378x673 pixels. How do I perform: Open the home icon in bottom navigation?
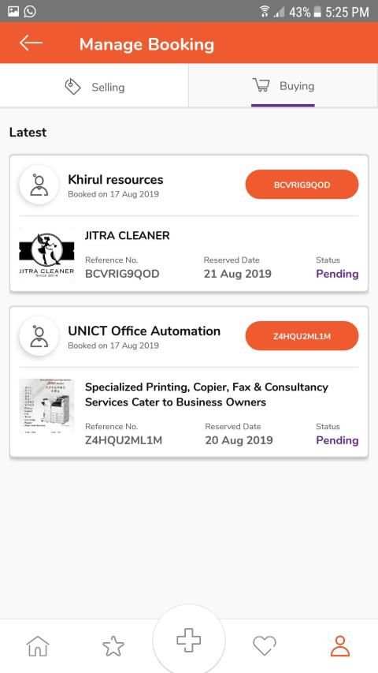click(x=38, y=646)
